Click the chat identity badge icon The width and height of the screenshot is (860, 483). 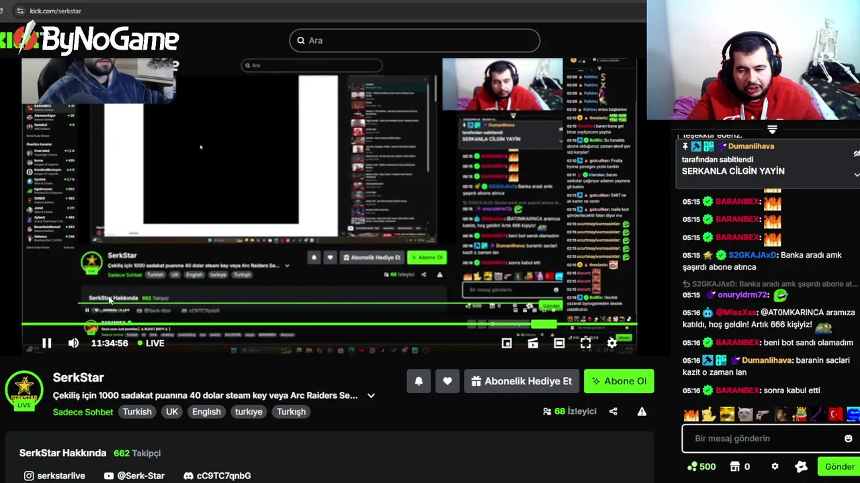pos(801,466)
